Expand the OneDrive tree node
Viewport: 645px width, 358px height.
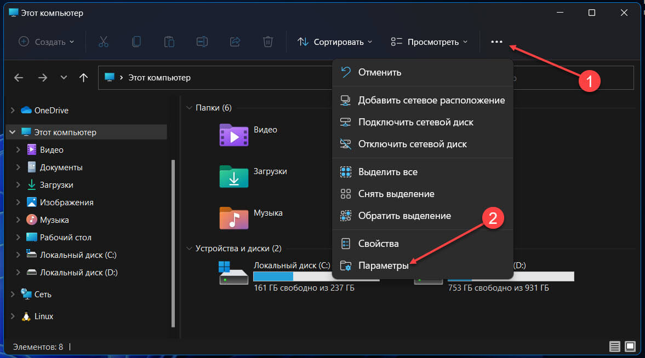13,110
